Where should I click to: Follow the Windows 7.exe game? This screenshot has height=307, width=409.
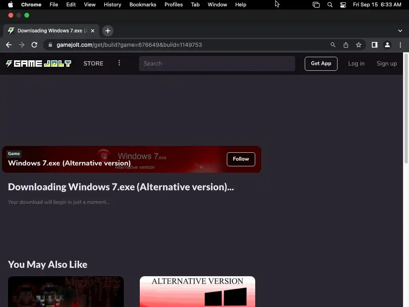[x=241, y=159]
